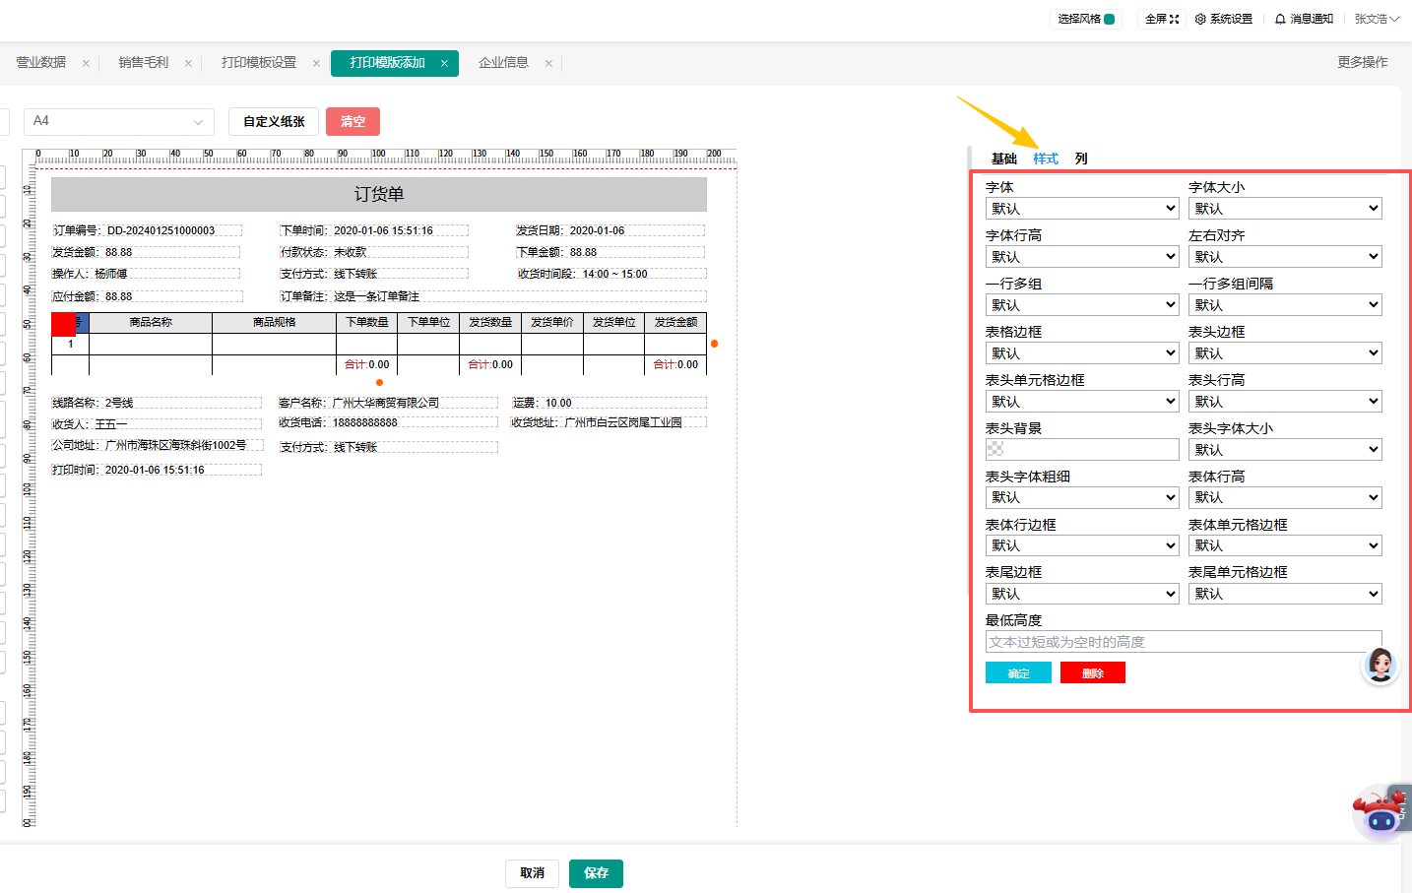Open the 左右对齐 alignment dropdown
1412x893 pixels.
point(1285,257)
